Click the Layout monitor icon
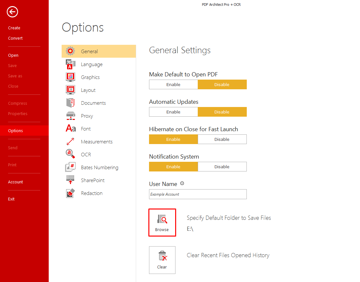 click(x=71, y=90)
